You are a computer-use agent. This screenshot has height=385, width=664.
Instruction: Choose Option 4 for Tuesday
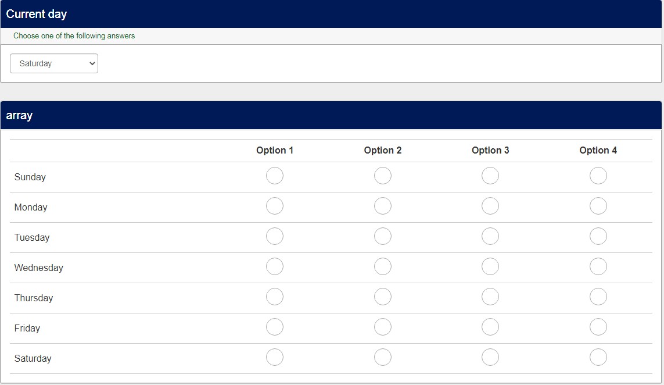[598, 236]
